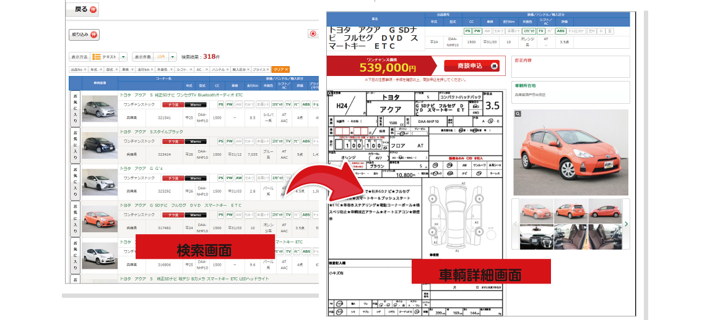This screenshot has width=720, height=320.
Task: Add orange Aqua 317482 to お気に入り
Action: tap(75, 218)
